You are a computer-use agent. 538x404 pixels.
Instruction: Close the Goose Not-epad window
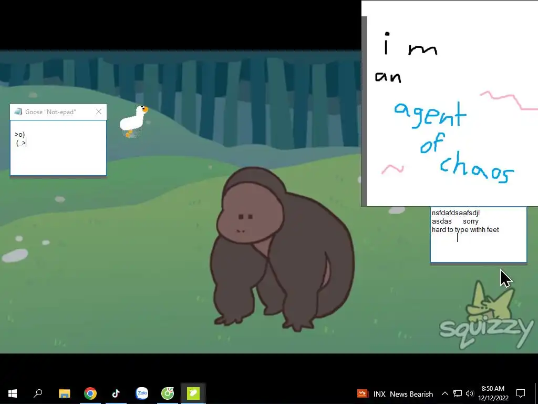pos(99,112)
